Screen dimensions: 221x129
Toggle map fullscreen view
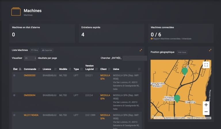tap(206, 65)
